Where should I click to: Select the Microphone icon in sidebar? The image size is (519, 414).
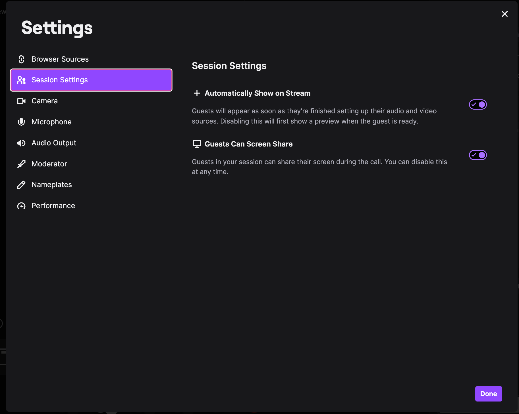(x=22, y=122)
